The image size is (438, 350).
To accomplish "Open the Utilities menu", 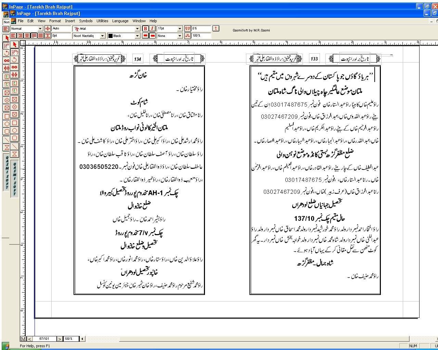I will coord(102,21).
